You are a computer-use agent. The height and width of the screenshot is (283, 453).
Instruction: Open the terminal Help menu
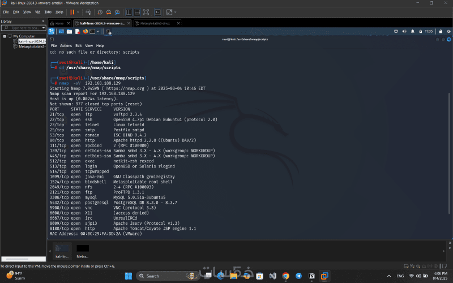pyautogui.click(x=100, y=46)
